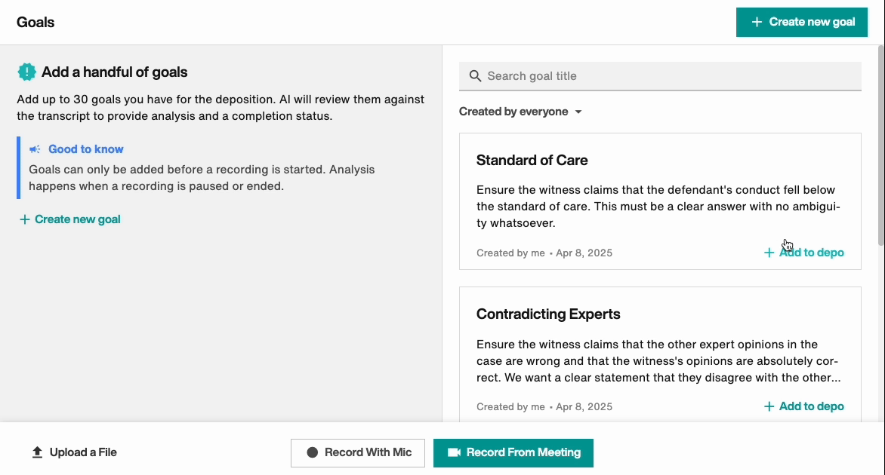Viewport: 885px width, 475px height.
Task: Click the upload arrow icon
Action: coord(37,452)
